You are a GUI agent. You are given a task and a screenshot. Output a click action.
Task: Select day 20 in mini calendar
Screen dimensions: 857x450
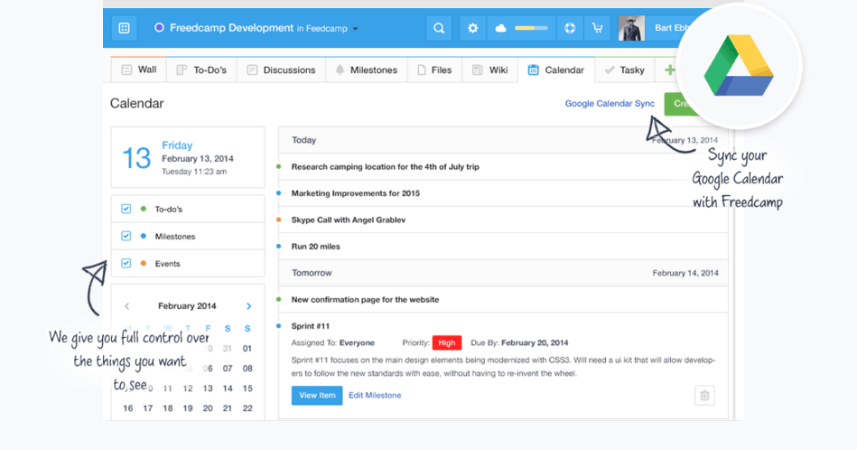pos(208,408)
